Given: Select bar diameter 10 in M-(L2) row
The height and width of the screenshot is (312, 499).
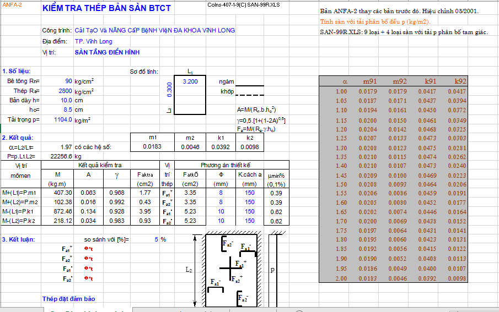Looking at the screenshot, I should tap(221, 221).
